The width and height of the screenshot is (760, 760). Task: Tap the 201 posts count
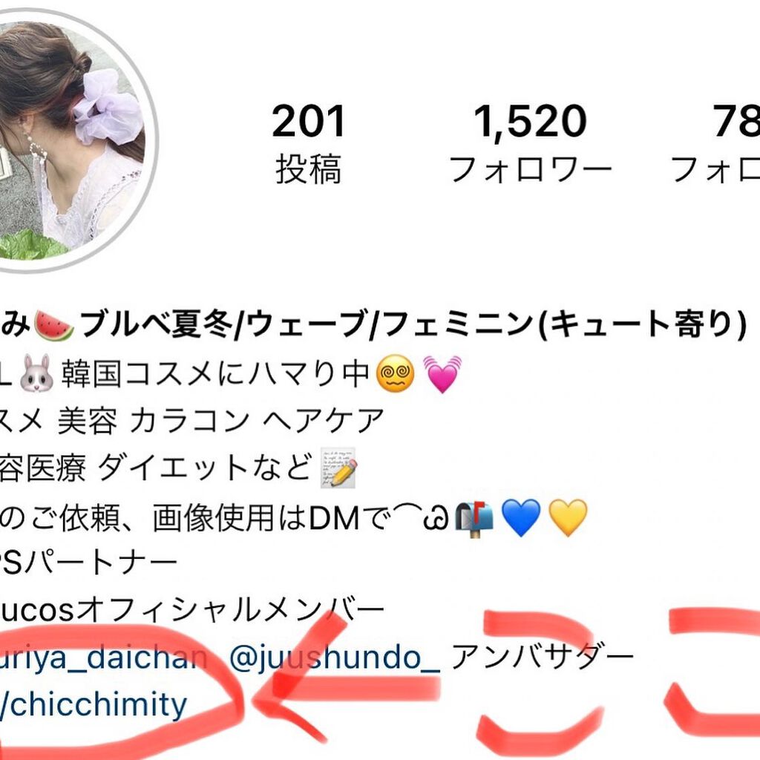pos(308,121)
